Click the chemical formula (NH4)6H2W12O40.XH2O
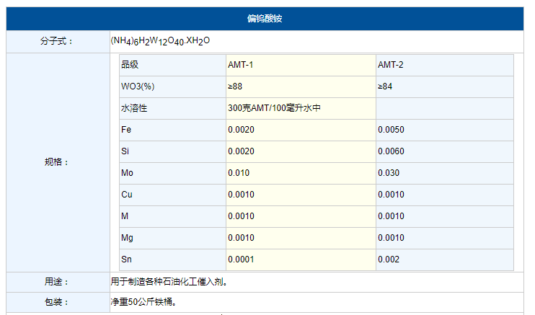Image resolution: width=535 pixels, height=315 pixels. pyautogui.click(x=160, y=41)
